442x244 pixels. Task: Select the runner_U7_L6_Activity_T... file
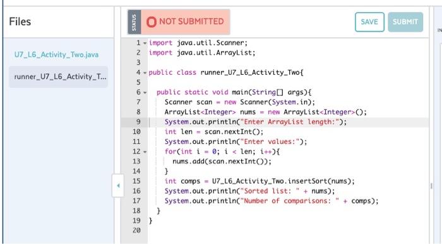[58, 77]
